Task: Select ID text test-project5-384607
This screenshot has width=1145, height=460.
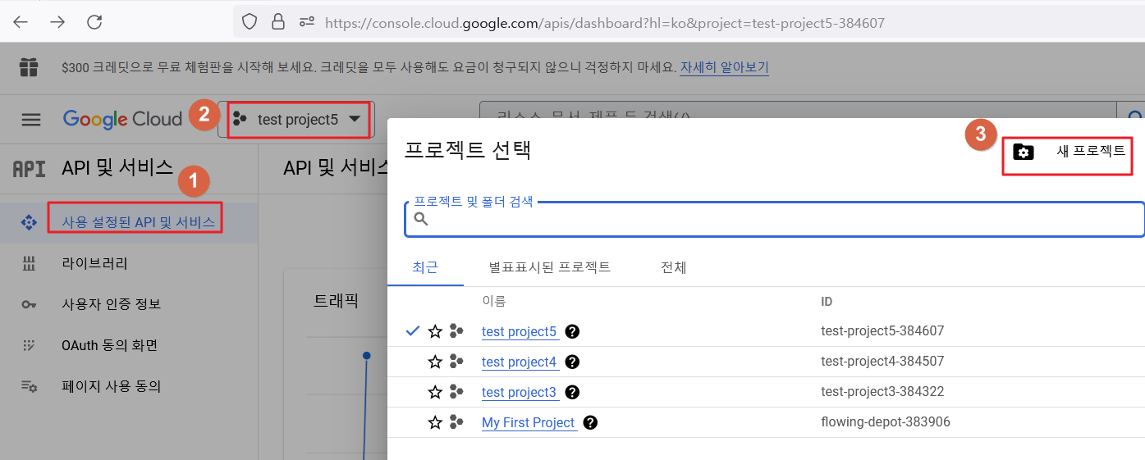Action: tap(882, 331)
